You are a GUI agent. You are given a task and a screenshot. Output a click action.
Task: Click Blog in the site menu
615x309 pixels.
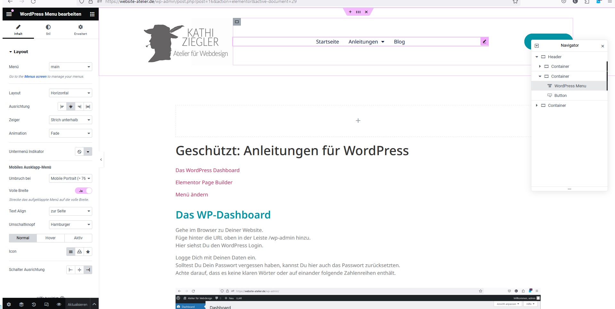[x=399, y=42]
